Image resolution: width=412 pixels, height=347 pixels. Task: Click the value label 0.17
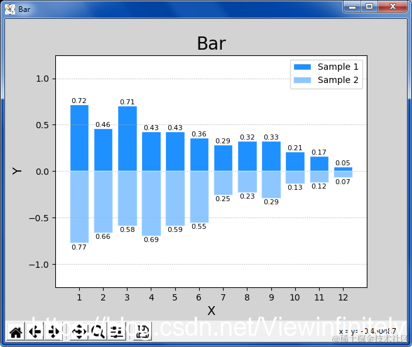click(319, 152)
